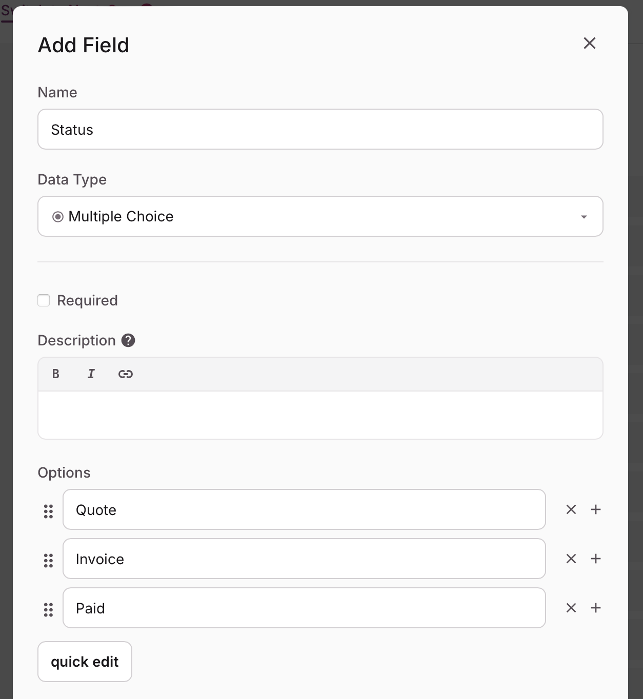Click the drag handle next to Invoice

[x=49, y=560]
